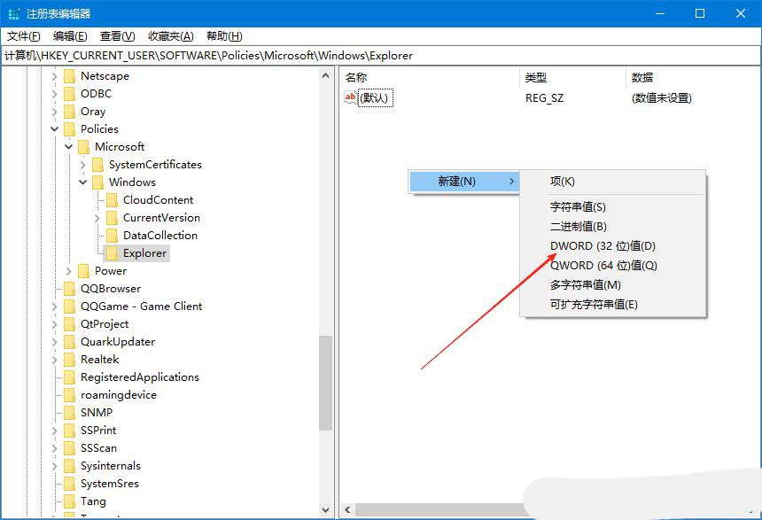Click the registry path address bar
The image size is (762, 520).
click(x=266, y=55)
